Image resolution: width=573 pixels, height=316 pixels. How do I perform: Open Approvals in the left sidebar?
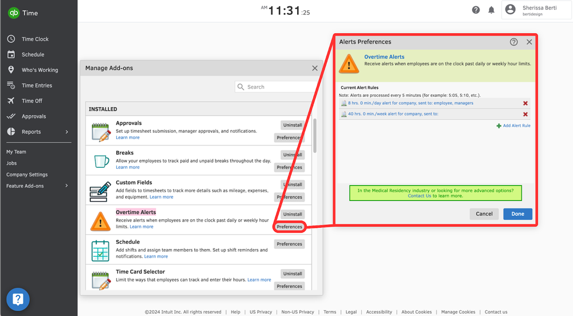pyautogui.click(x=34, y=116)
